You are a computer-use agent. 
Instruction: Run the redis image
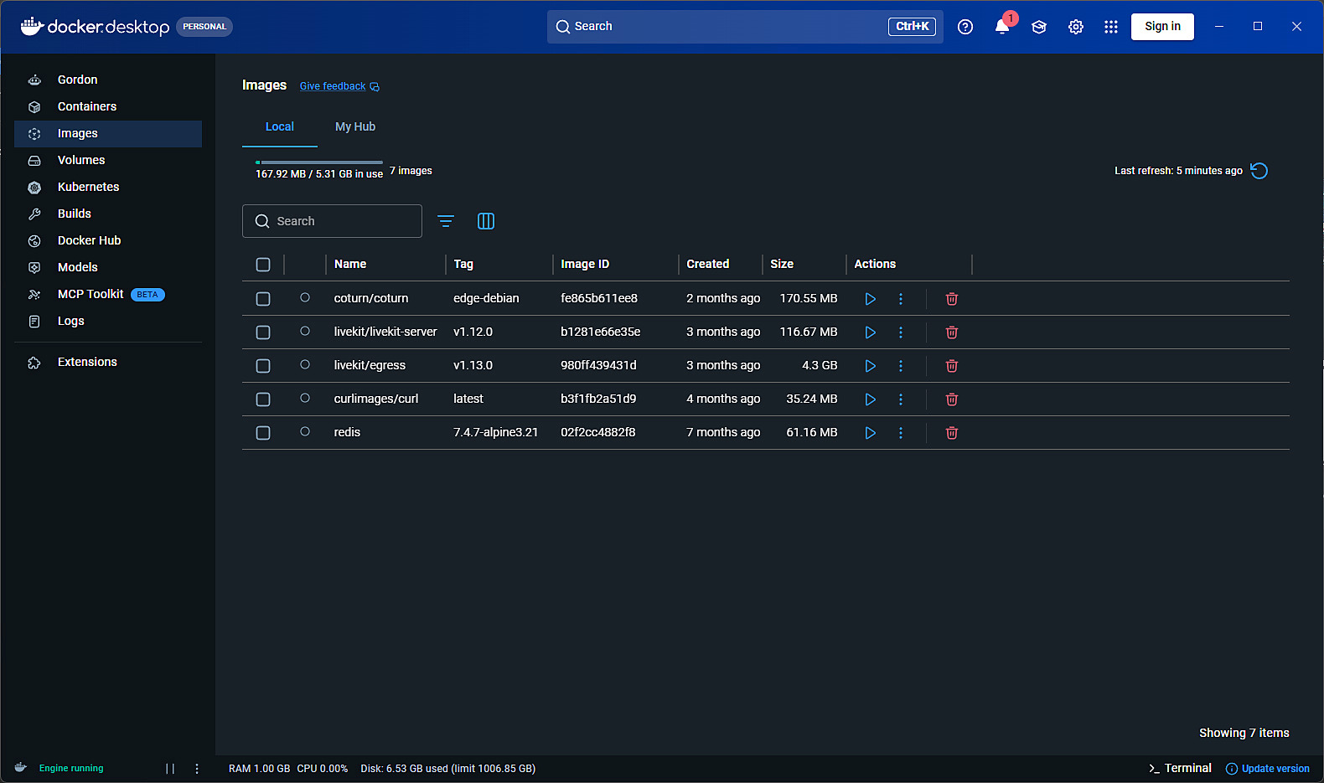pos(870,433)
